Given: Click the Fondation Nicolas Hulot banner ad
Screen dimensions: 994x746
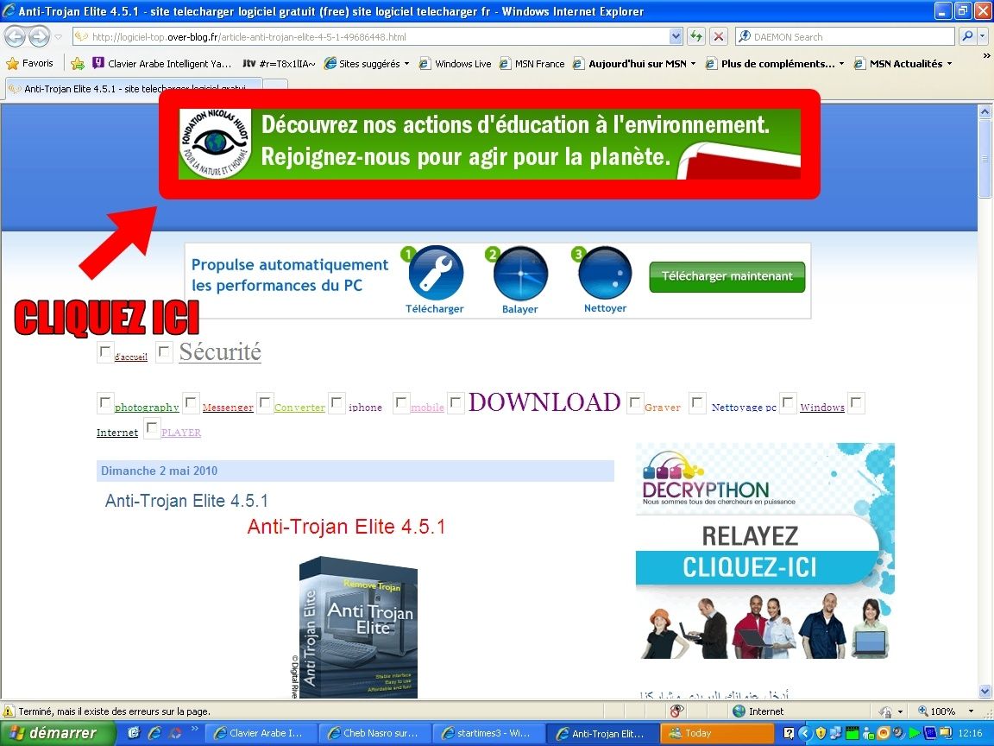Looking at the screenshot, I should coord(489,144).
